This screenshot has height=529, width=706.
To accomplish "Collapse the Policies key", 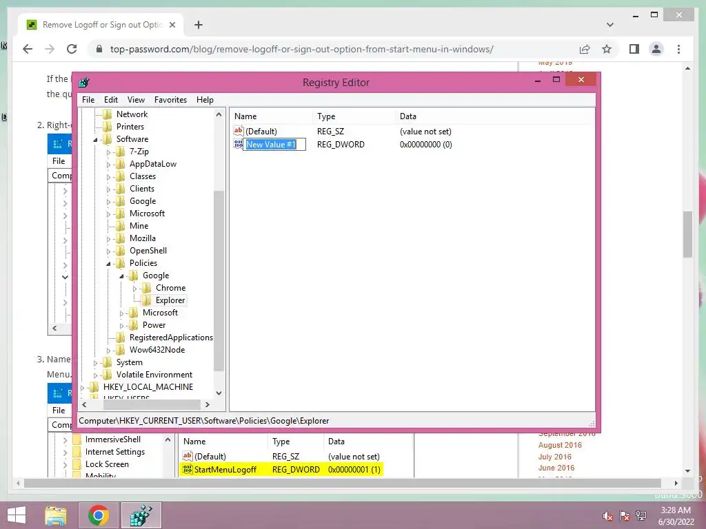I will coord(108,264).
